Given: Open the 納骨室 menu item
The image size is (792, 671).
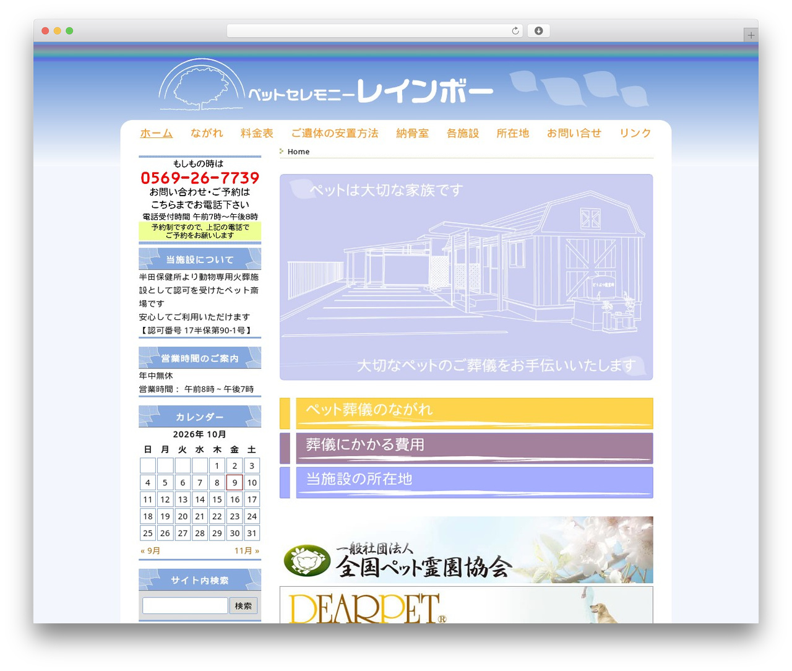Looking at the screenshot, I should [412, 133].
